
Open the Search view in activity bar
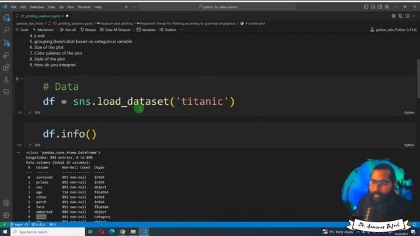click(6, 30)
